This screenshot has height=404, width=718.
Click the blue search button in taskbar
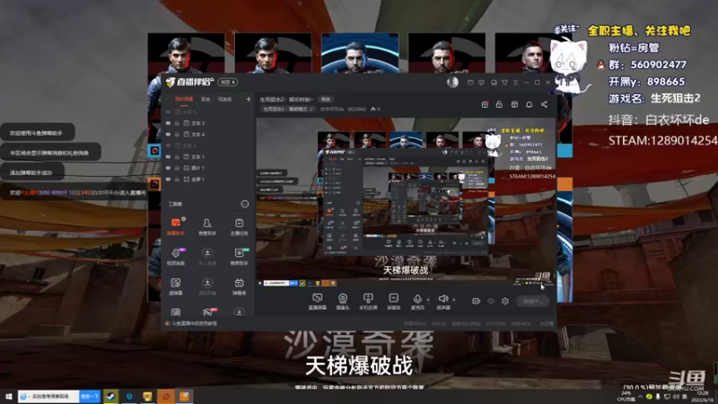pos(90,396)
